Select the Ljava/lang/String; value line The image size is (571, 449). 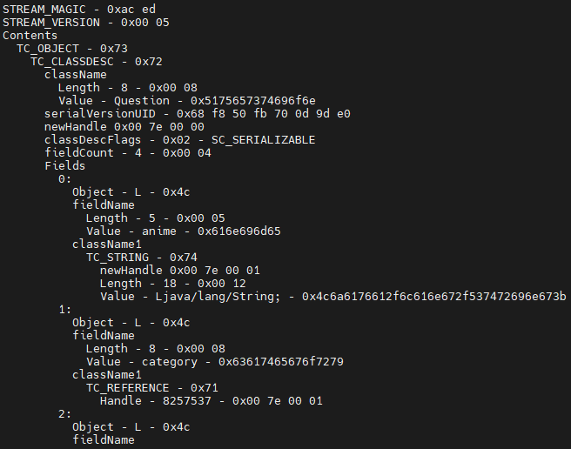[x=333, y=297]
